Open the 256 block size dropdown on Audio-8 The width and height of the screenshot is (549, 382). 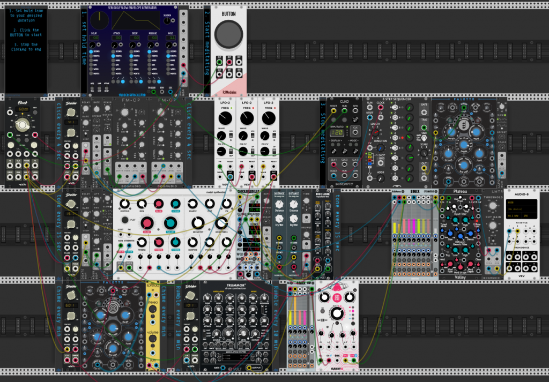(529, 215)
